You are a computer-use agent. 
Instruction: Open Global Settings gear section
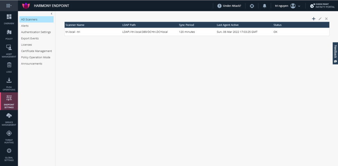tap(9, 154)
